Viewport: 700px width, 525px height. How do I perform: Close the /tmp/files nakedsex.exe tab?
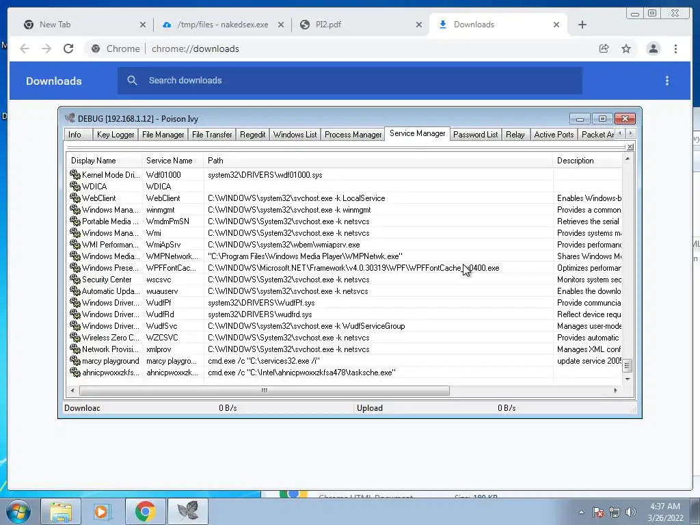(281, 25)
